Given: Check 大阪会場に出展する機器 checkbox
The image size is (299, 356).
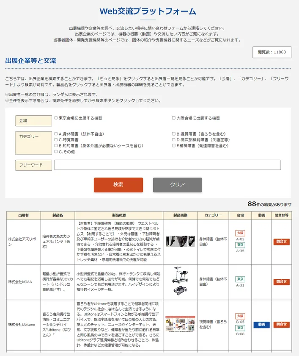Looking at the screenshot, I should coord(173,118).
